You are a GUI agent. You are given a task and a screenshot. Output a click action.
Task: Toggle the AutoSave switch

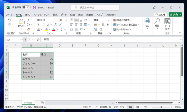(x=26, y=7)
